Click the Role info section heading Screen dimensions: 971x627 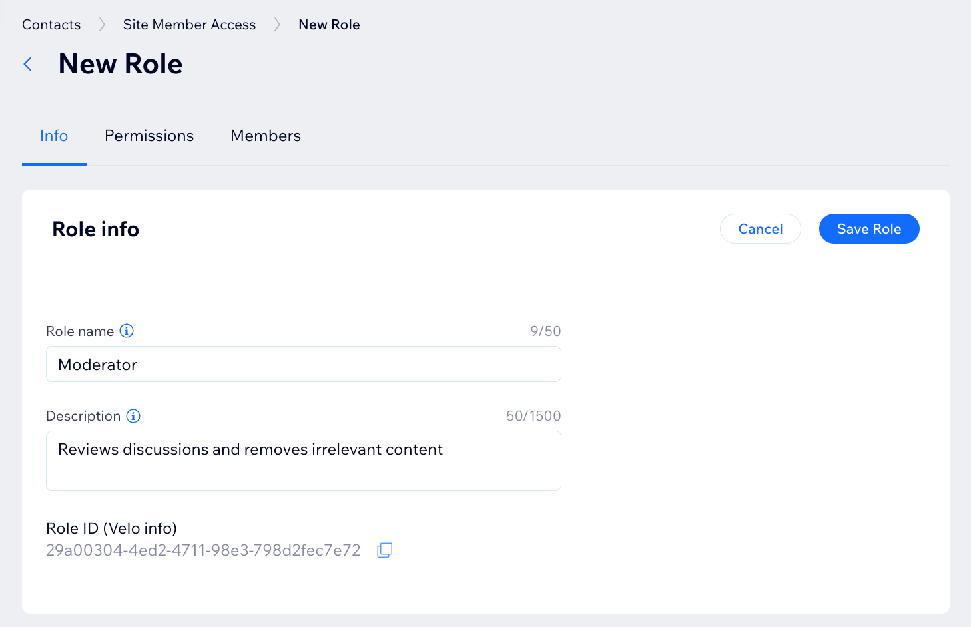(x=96, y=229)
